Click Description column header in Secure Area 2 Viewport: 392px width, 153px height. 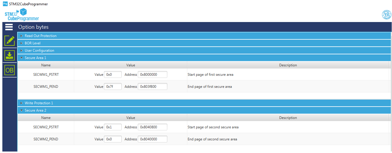point(288,118)
